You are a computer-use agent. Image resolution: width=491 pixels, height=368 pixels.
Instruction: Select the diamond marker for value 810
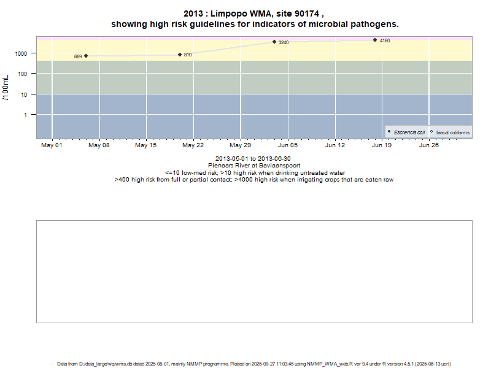pos(180,55)
